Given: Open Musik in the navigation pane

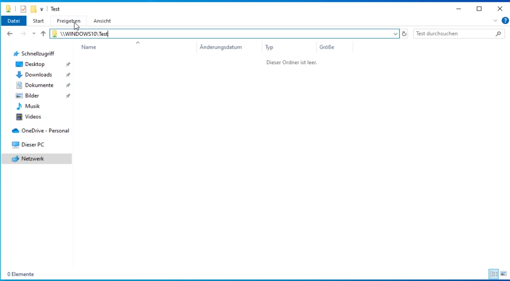Looking at the screenshot, I should pos(32,106).
